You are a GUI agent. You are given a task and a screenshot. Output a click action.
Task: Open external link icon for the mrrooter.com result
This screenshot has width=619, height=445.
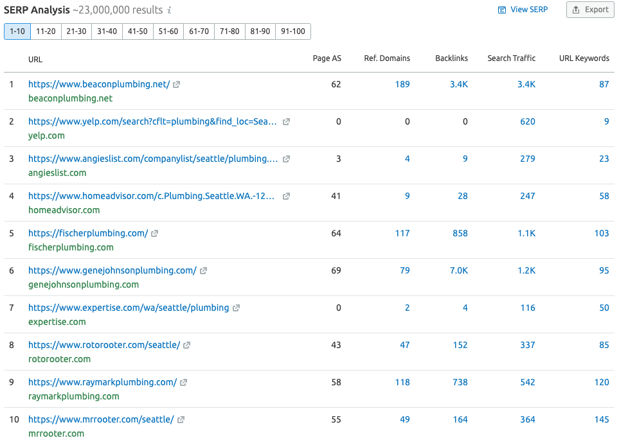click(181, 420)
